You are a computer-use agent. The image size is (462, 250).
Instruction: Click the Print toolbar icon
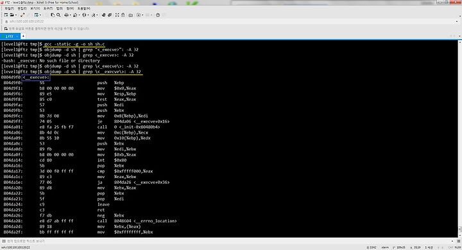(66, 15)
